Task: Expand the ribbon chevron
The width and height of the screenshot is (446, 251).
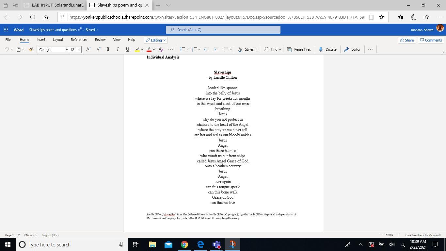Action: 443,52
